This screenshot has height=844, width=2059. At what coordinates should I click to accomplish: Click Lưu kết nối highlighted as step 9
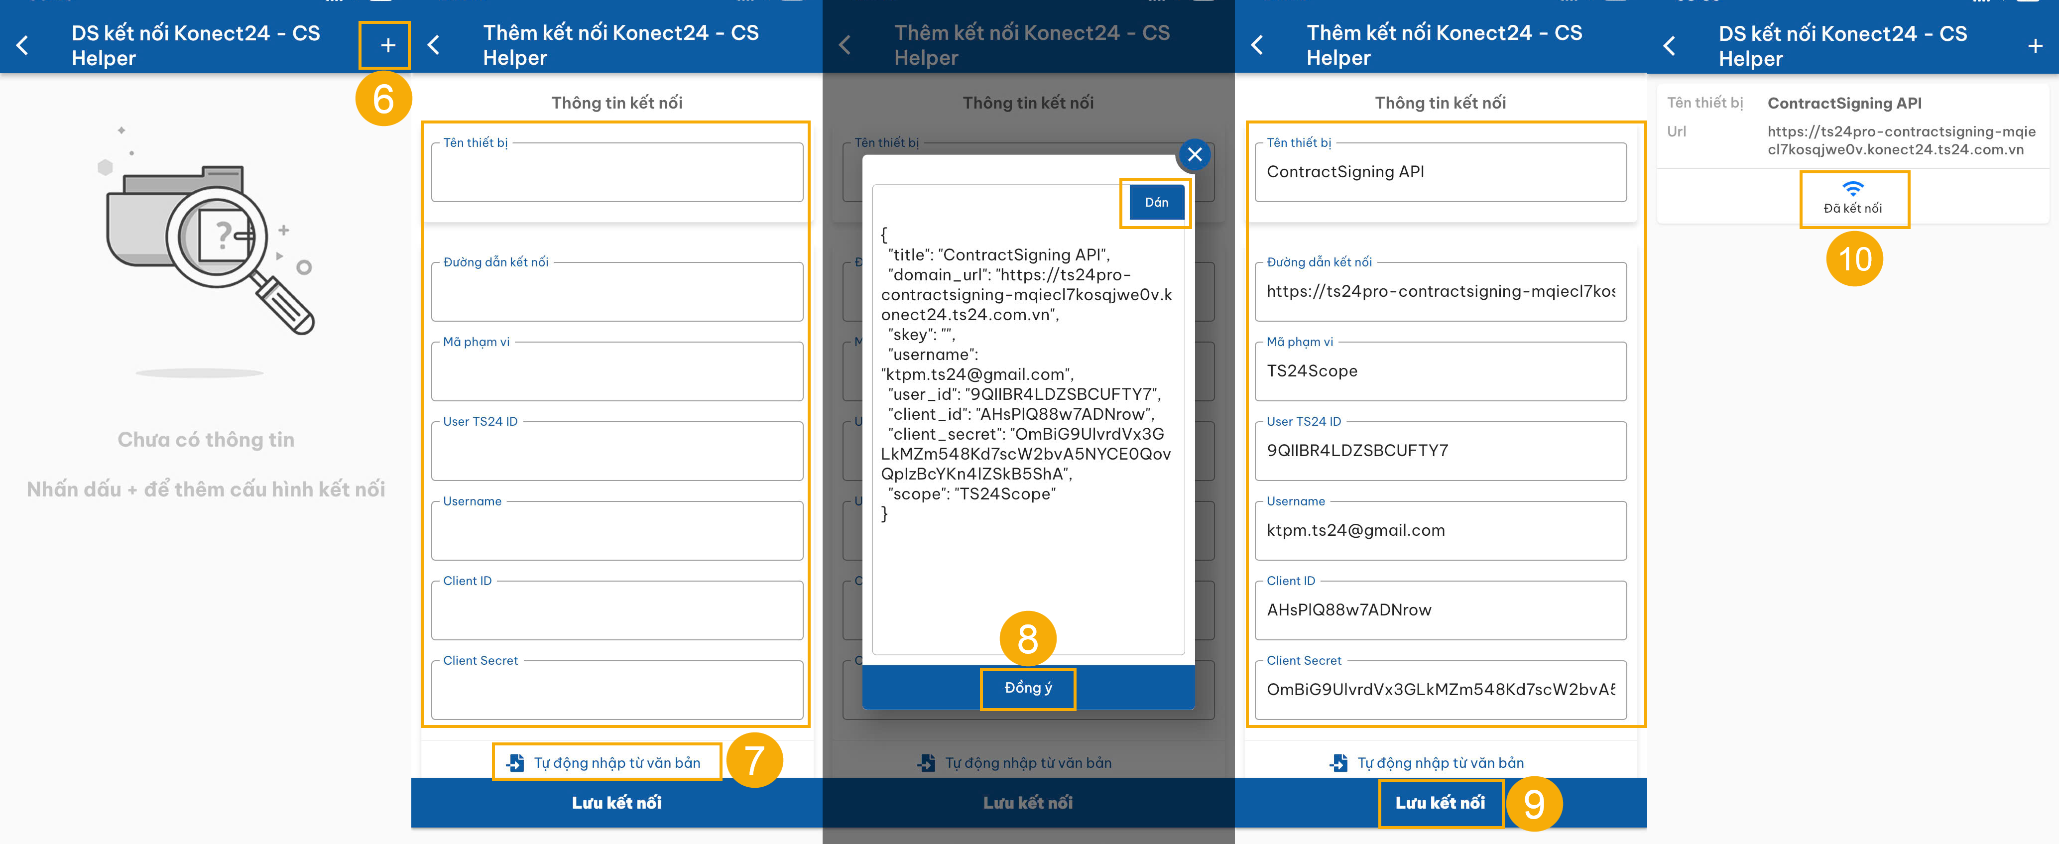(x=1440, y=803)
